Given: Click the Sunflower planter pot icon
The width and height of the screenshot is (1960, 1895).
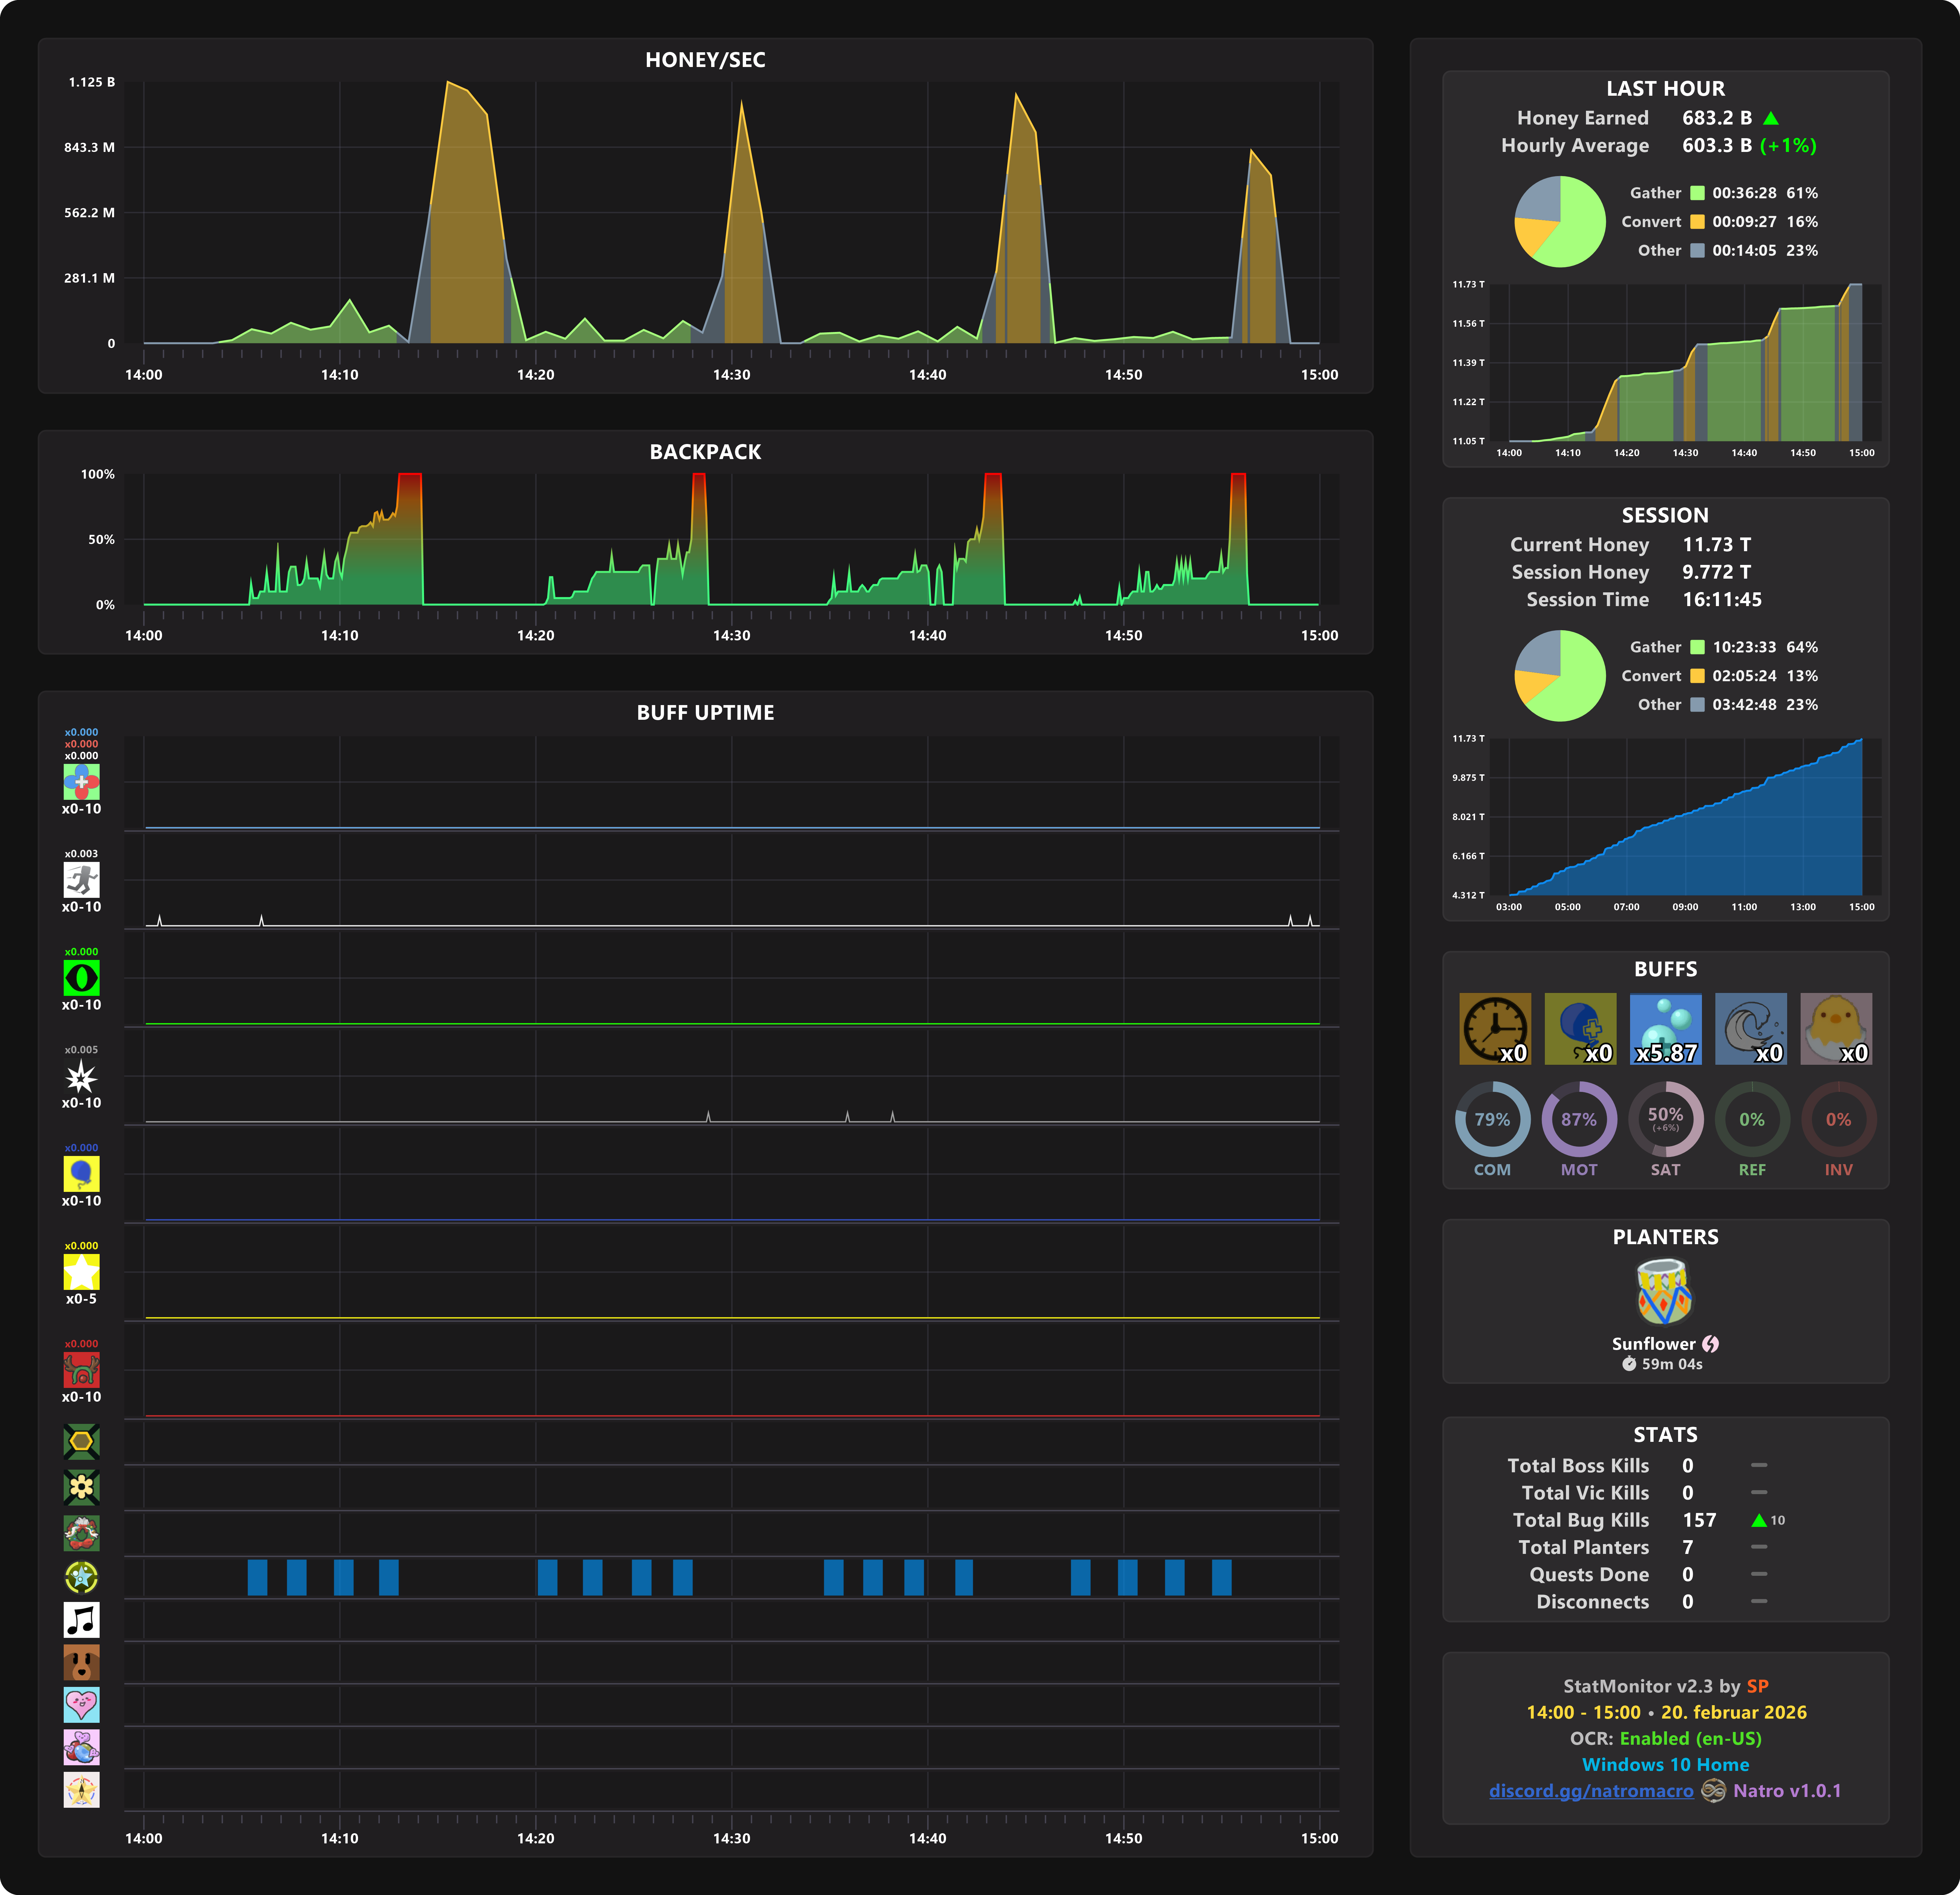Looking at the screenshot, I should (x=1664, y=1292).
